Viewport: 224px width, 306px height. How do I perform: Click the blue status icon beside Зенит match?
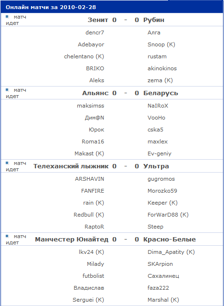click(7, 17)
